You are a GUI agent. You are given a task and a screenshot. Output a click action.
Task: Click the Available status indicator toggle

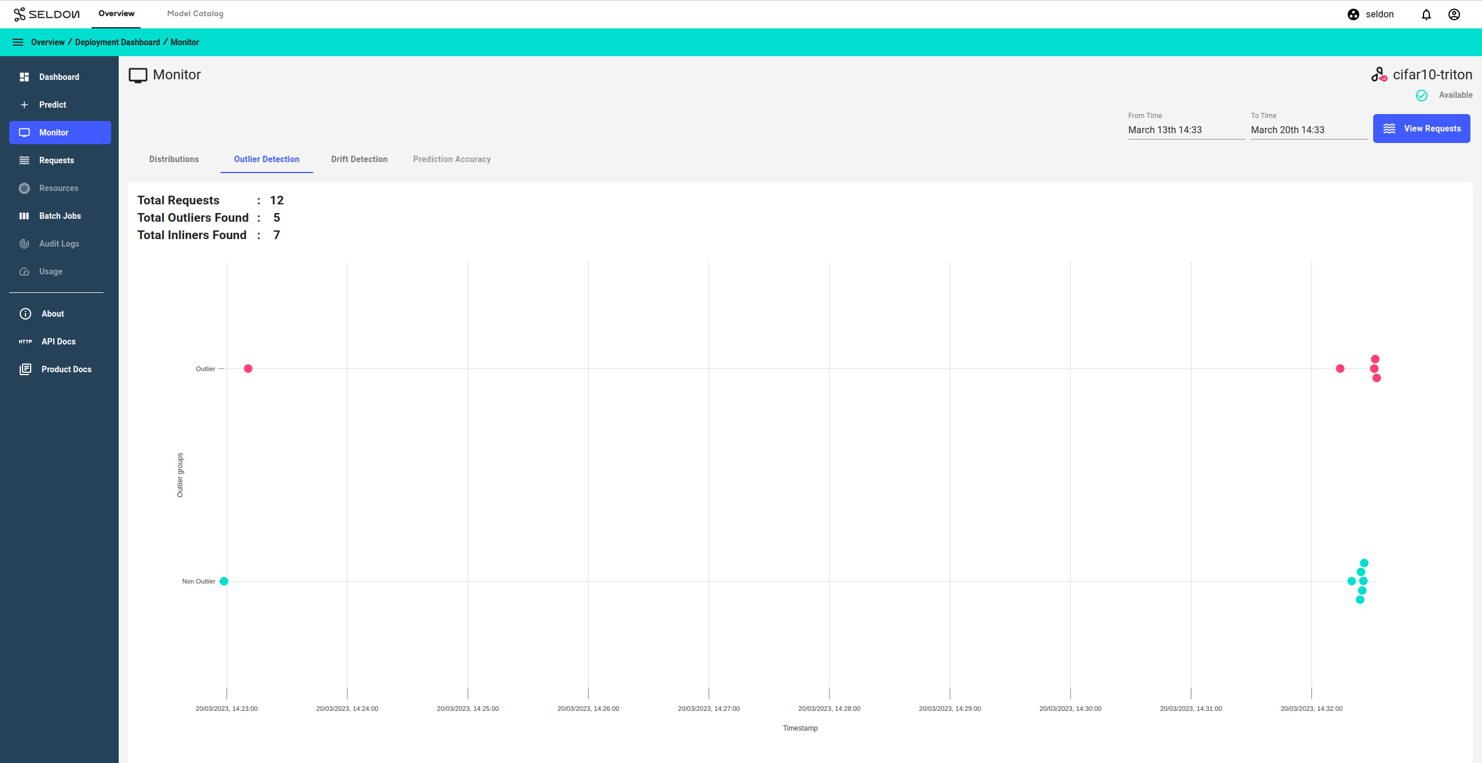pos(1422,94)
